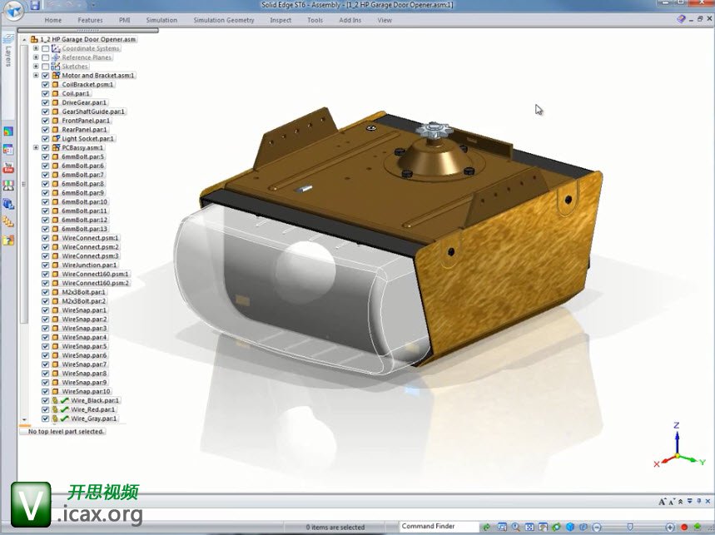Open the PMI ribbon tab

(125, 20)
